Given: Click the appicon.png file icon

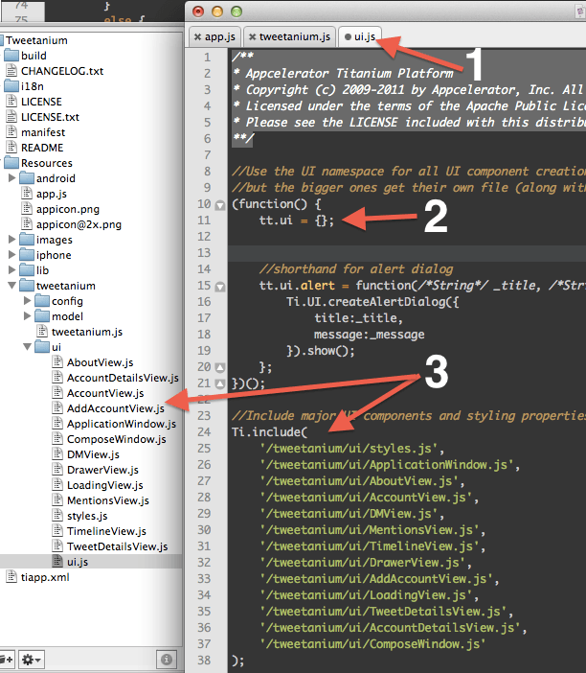Looking at the screenshot, I should pos(27,209).
